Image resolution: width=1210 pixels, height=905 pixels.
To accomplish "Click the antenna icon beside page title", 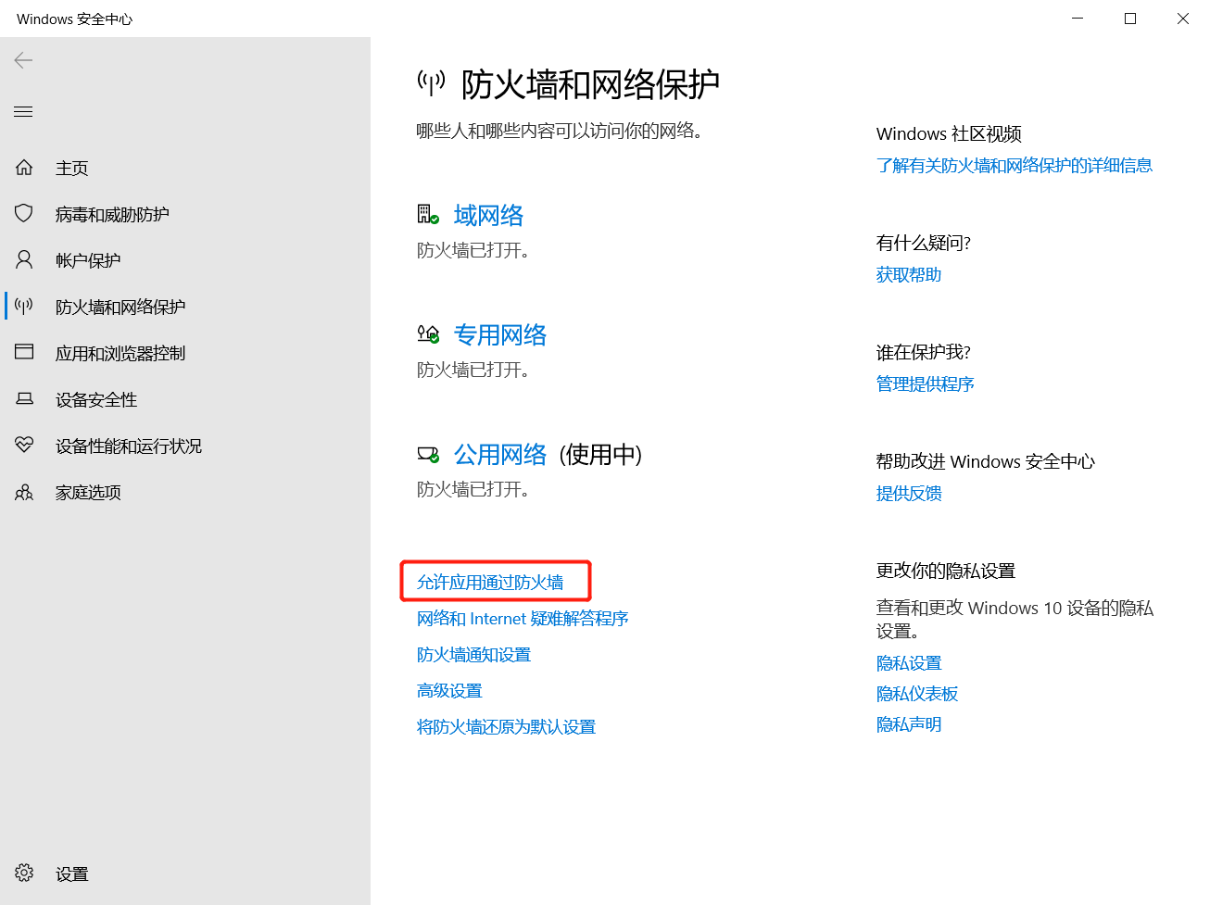I will tap(431, 83).
